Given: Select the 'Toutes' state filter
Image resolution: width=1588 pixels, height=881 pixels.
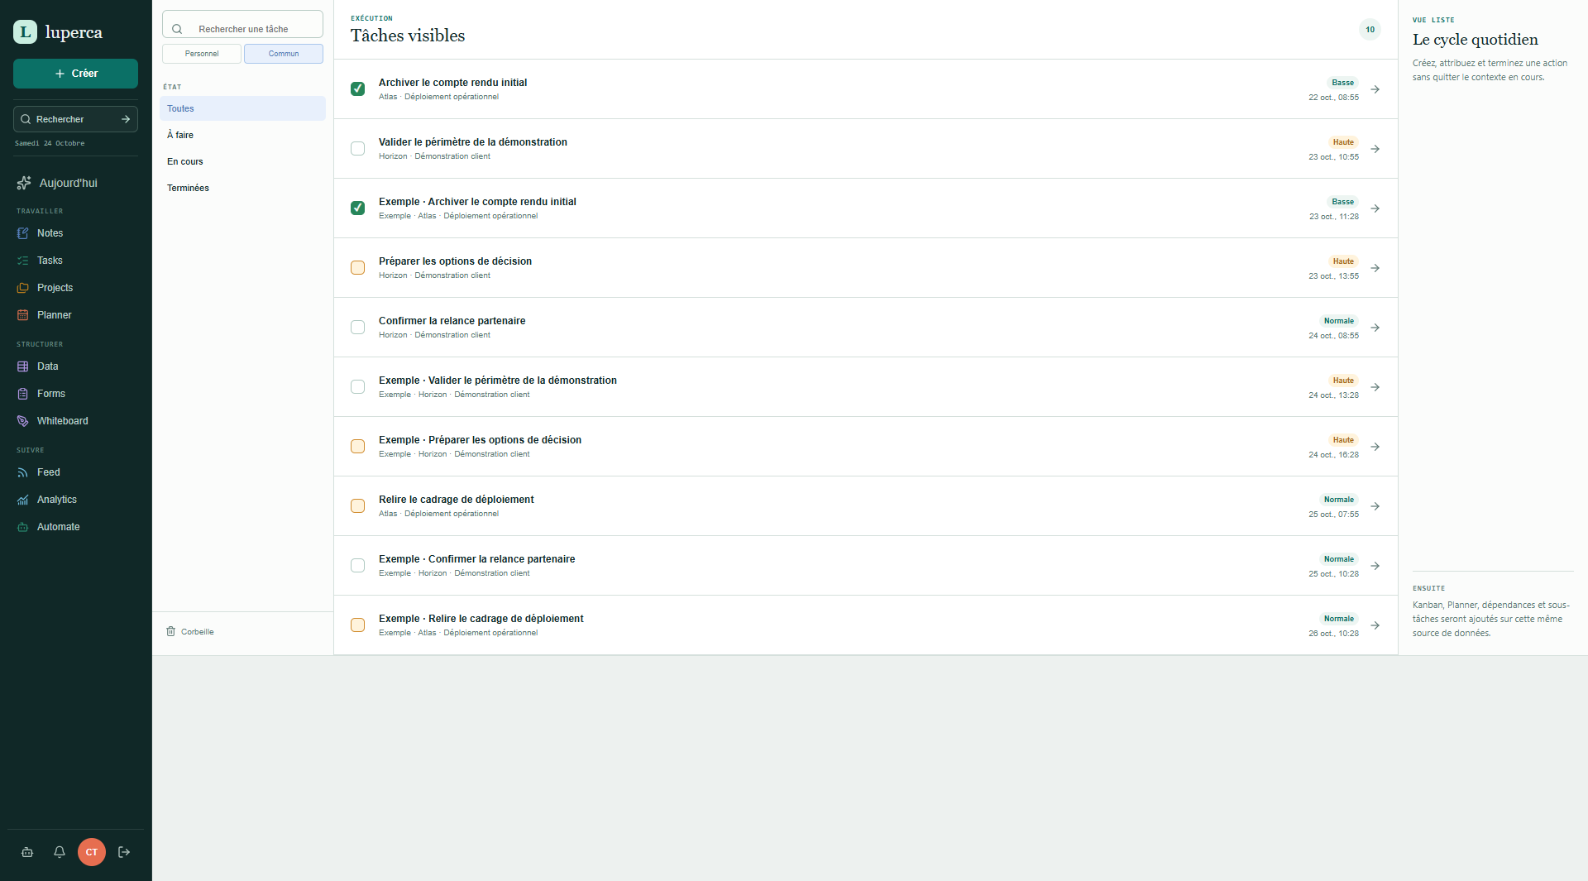Looking at the screenshot, I should click(x=242, y=108).
